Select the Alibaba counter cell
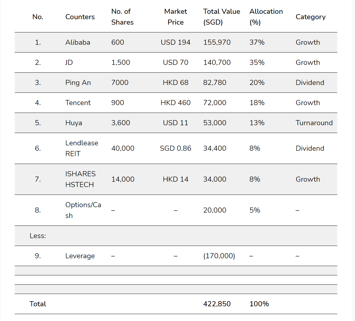Viewport: 355px width, 321px height. point(78,42)
